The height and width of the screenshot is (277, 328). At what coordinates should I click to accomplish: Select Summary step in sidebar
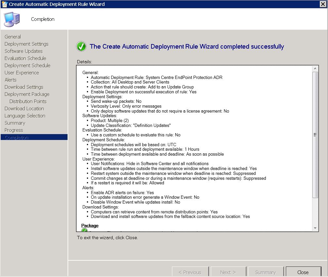(15, 123)
